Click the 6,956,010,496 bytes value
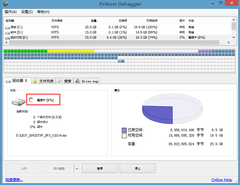The width and height of the screenshot is (240, 185). [182, 130]
